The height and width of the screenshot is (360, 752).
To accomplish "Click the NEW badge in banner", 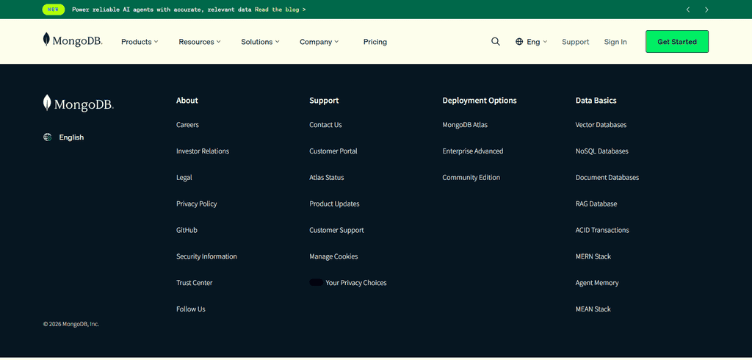I will 53,9.
